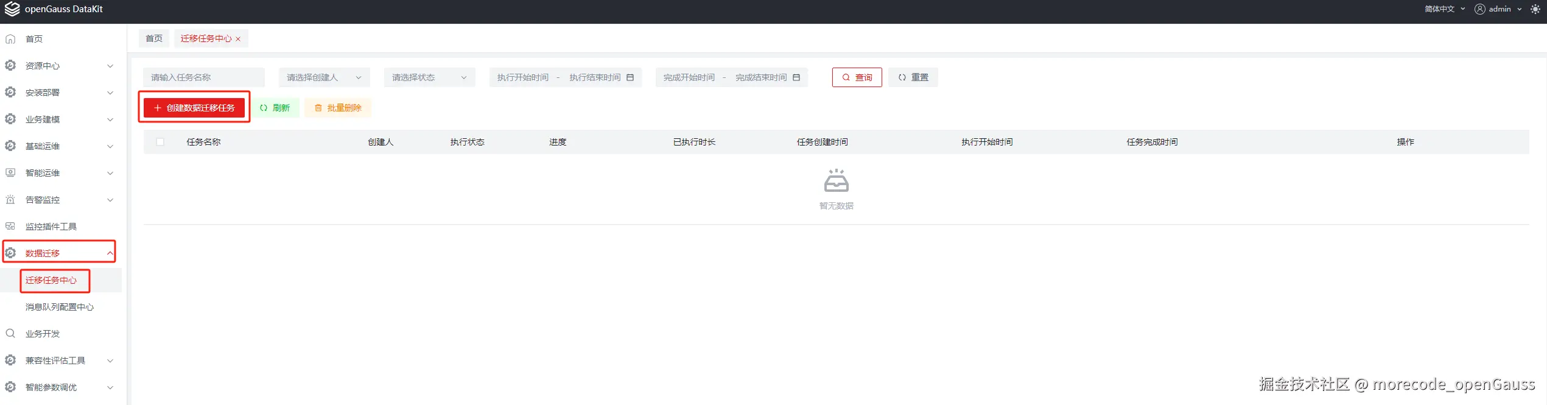Image resolution: width=1547 pixels, height=405 pixels.
Task: Click the gear icon beside 业务建模
Action: click(10, 119)
